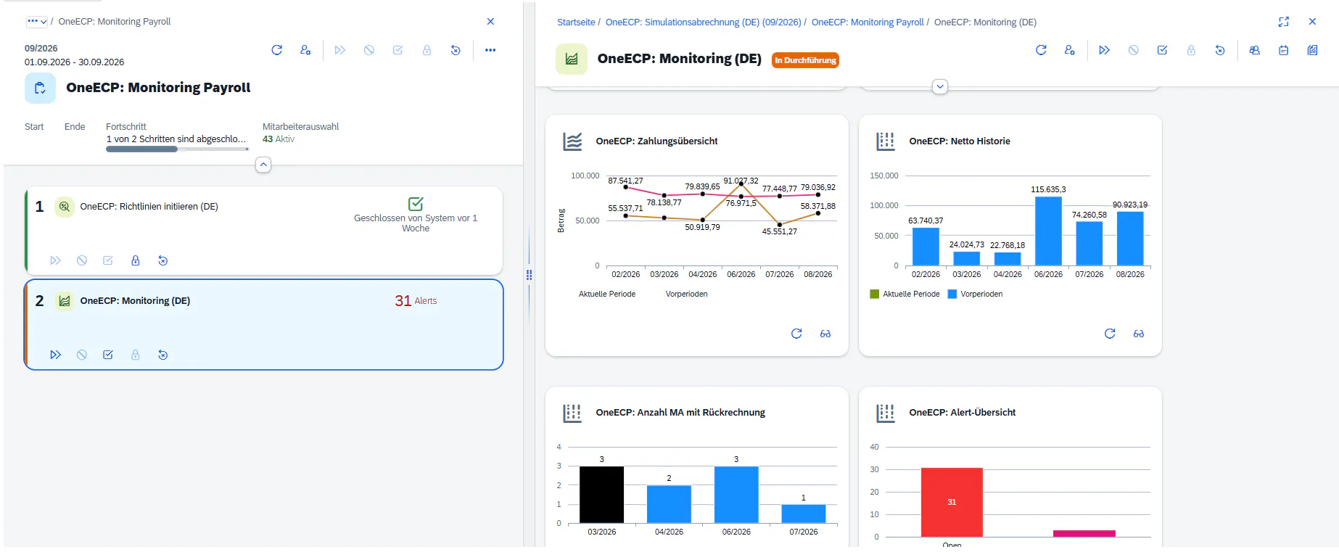Click the 43 Aktiv employee selection value
The height and width of the screenshot is (552, 1339).
(279, 139)
